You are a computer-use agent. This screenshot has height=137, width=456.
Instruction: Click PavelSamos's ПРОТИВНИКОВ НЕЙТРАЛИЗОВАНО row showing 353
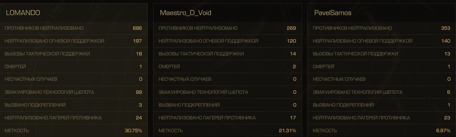click(382, 28)
